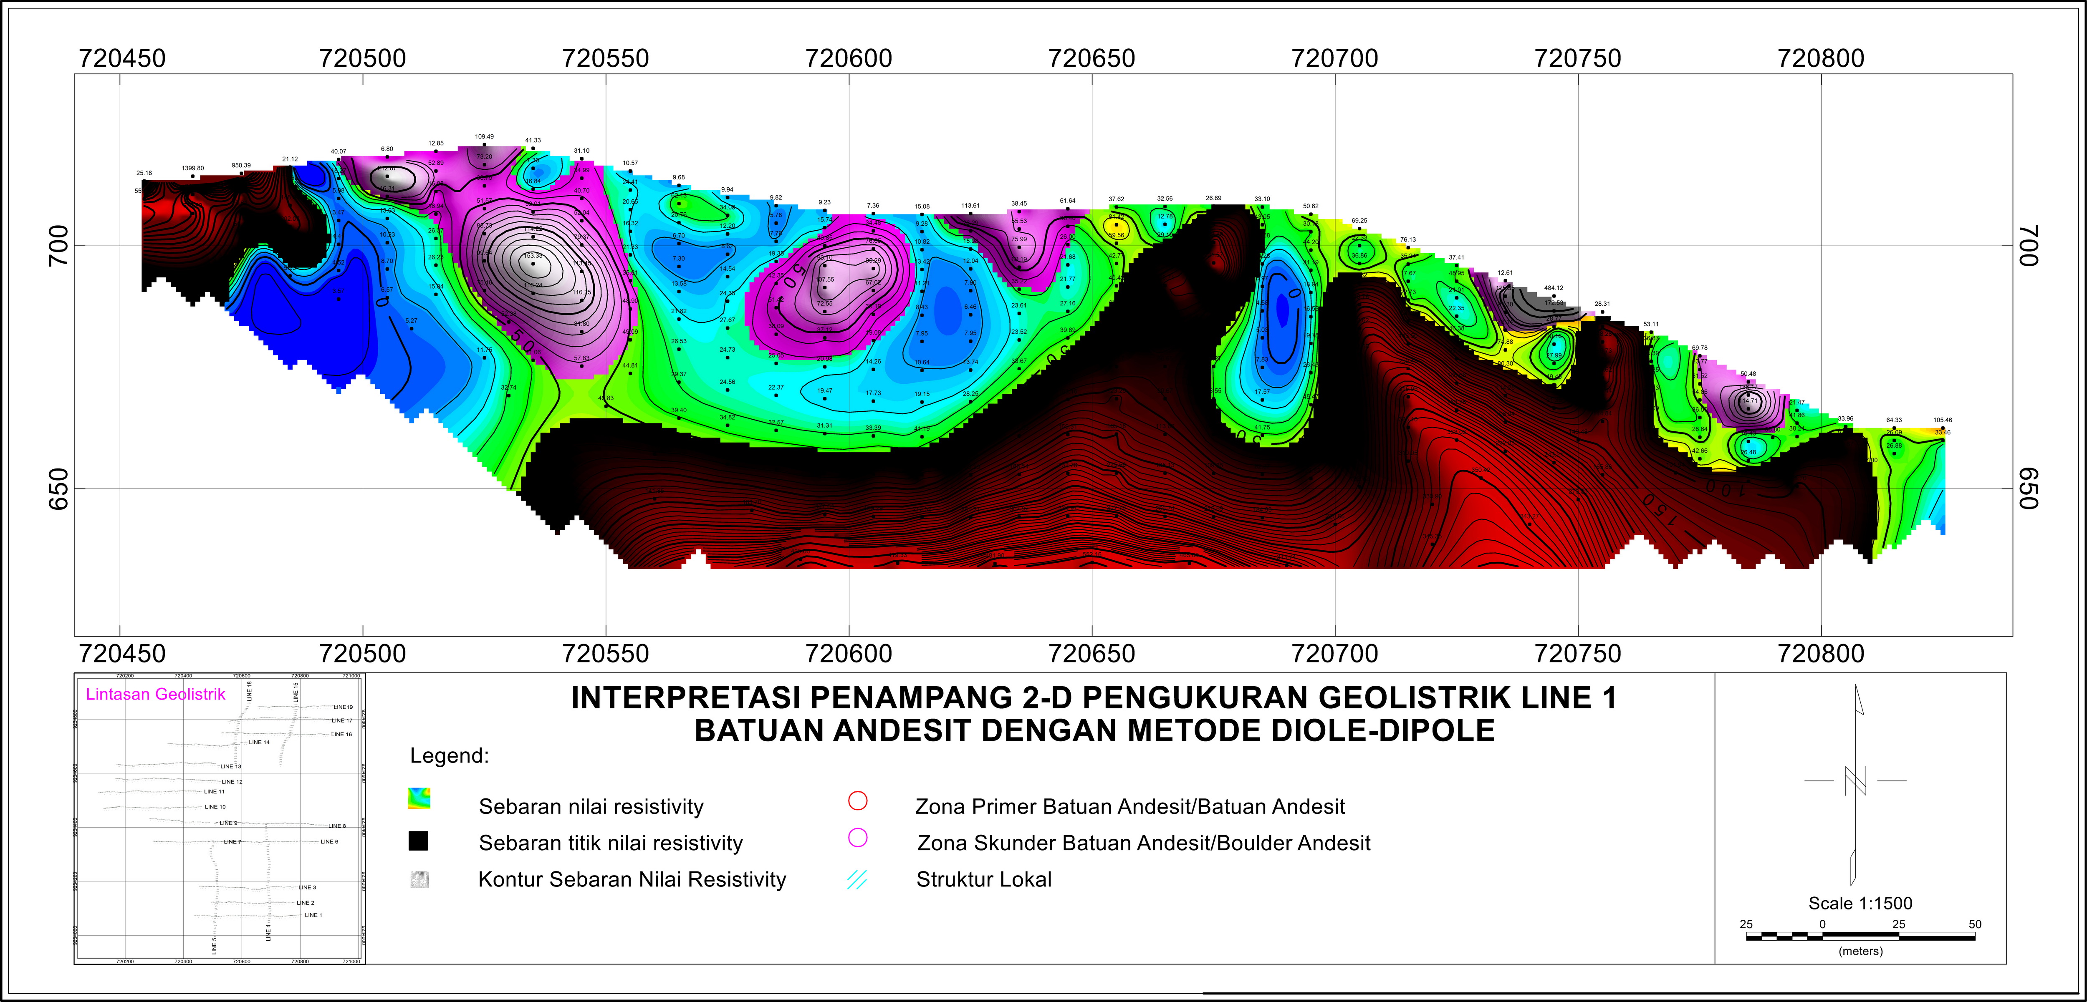Click the top axis label 720600
Screen dimensions: 2087x1002
pos(848,58)
